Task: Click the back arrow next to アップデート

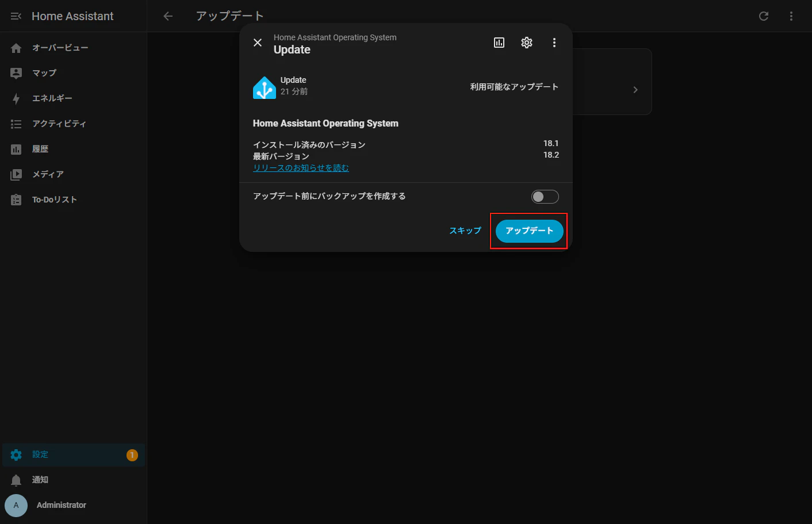Action: coord(168,16)
